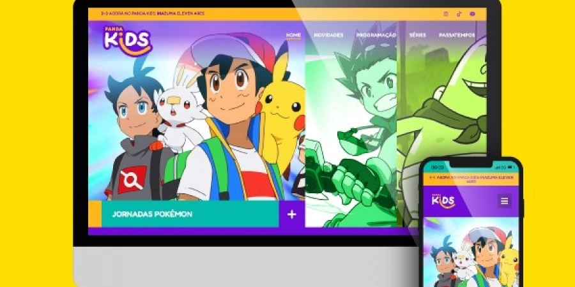Viewport: 575px width, 287px height.
Task: Click the JORNADAS POKÉMON title banner
Action: coord(190,214)
